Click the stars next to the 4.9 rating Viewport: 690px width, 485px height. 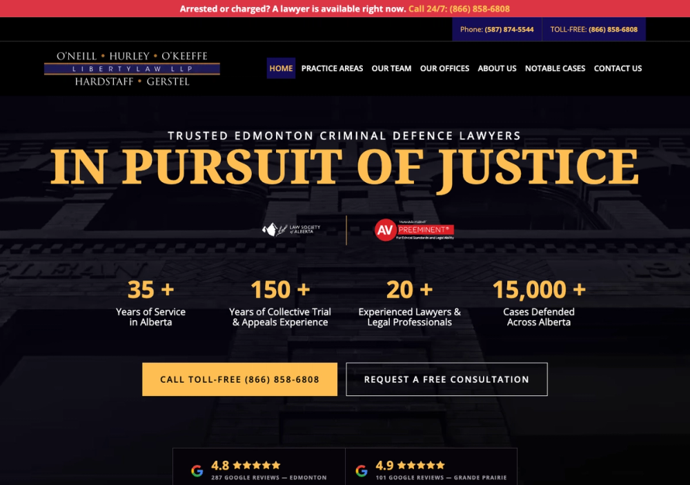point(421,465)
